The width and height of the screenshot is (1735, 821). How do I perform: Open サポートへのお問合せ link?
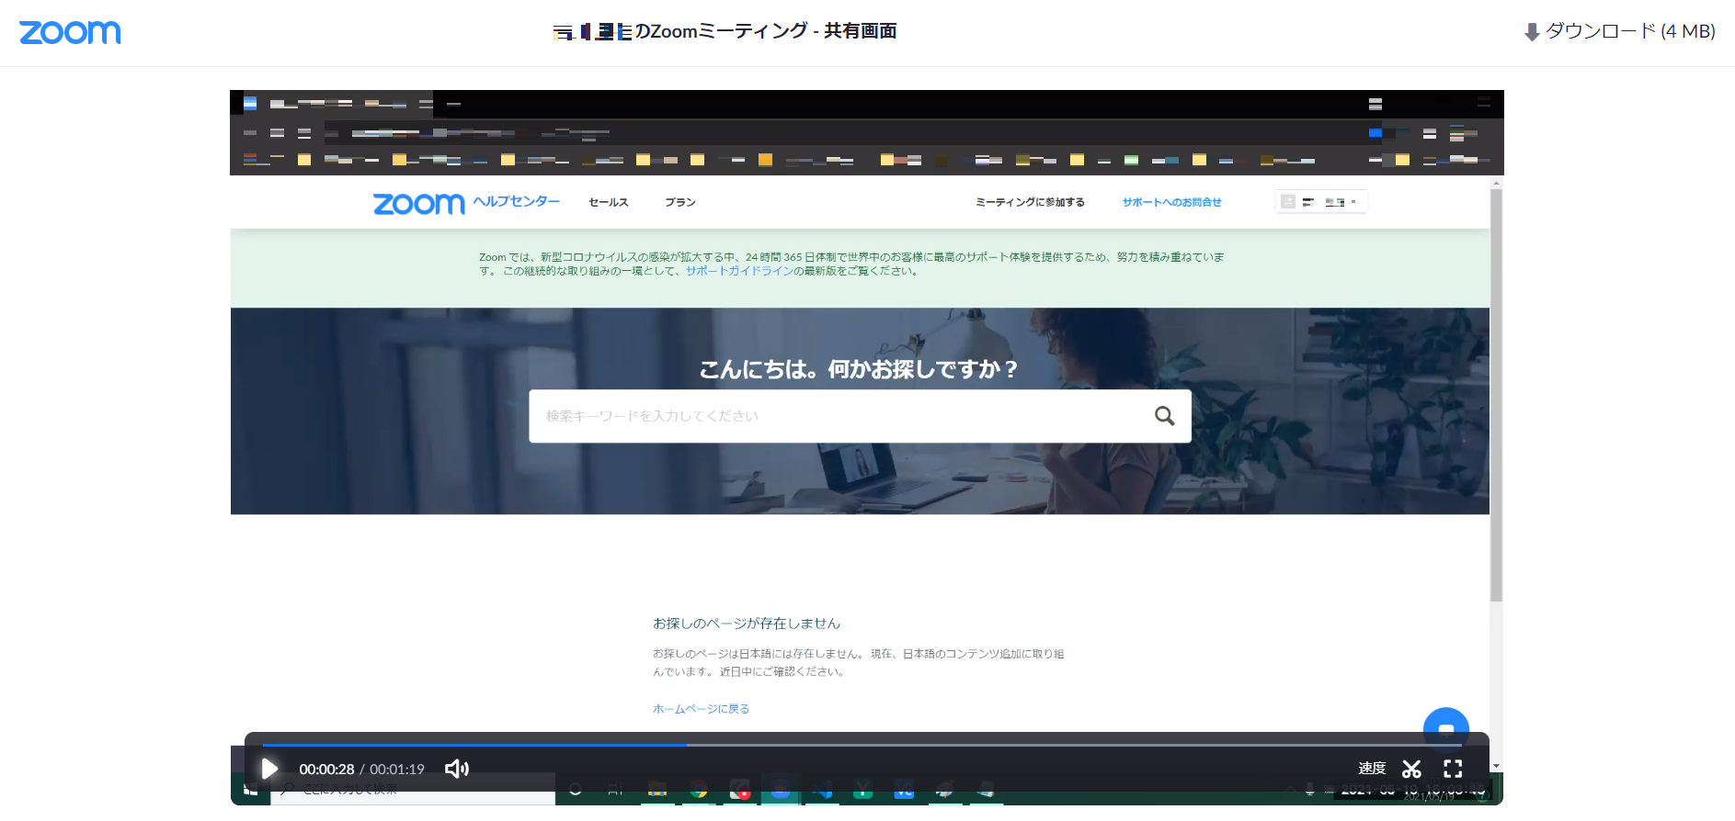(x=1171, y=202)
